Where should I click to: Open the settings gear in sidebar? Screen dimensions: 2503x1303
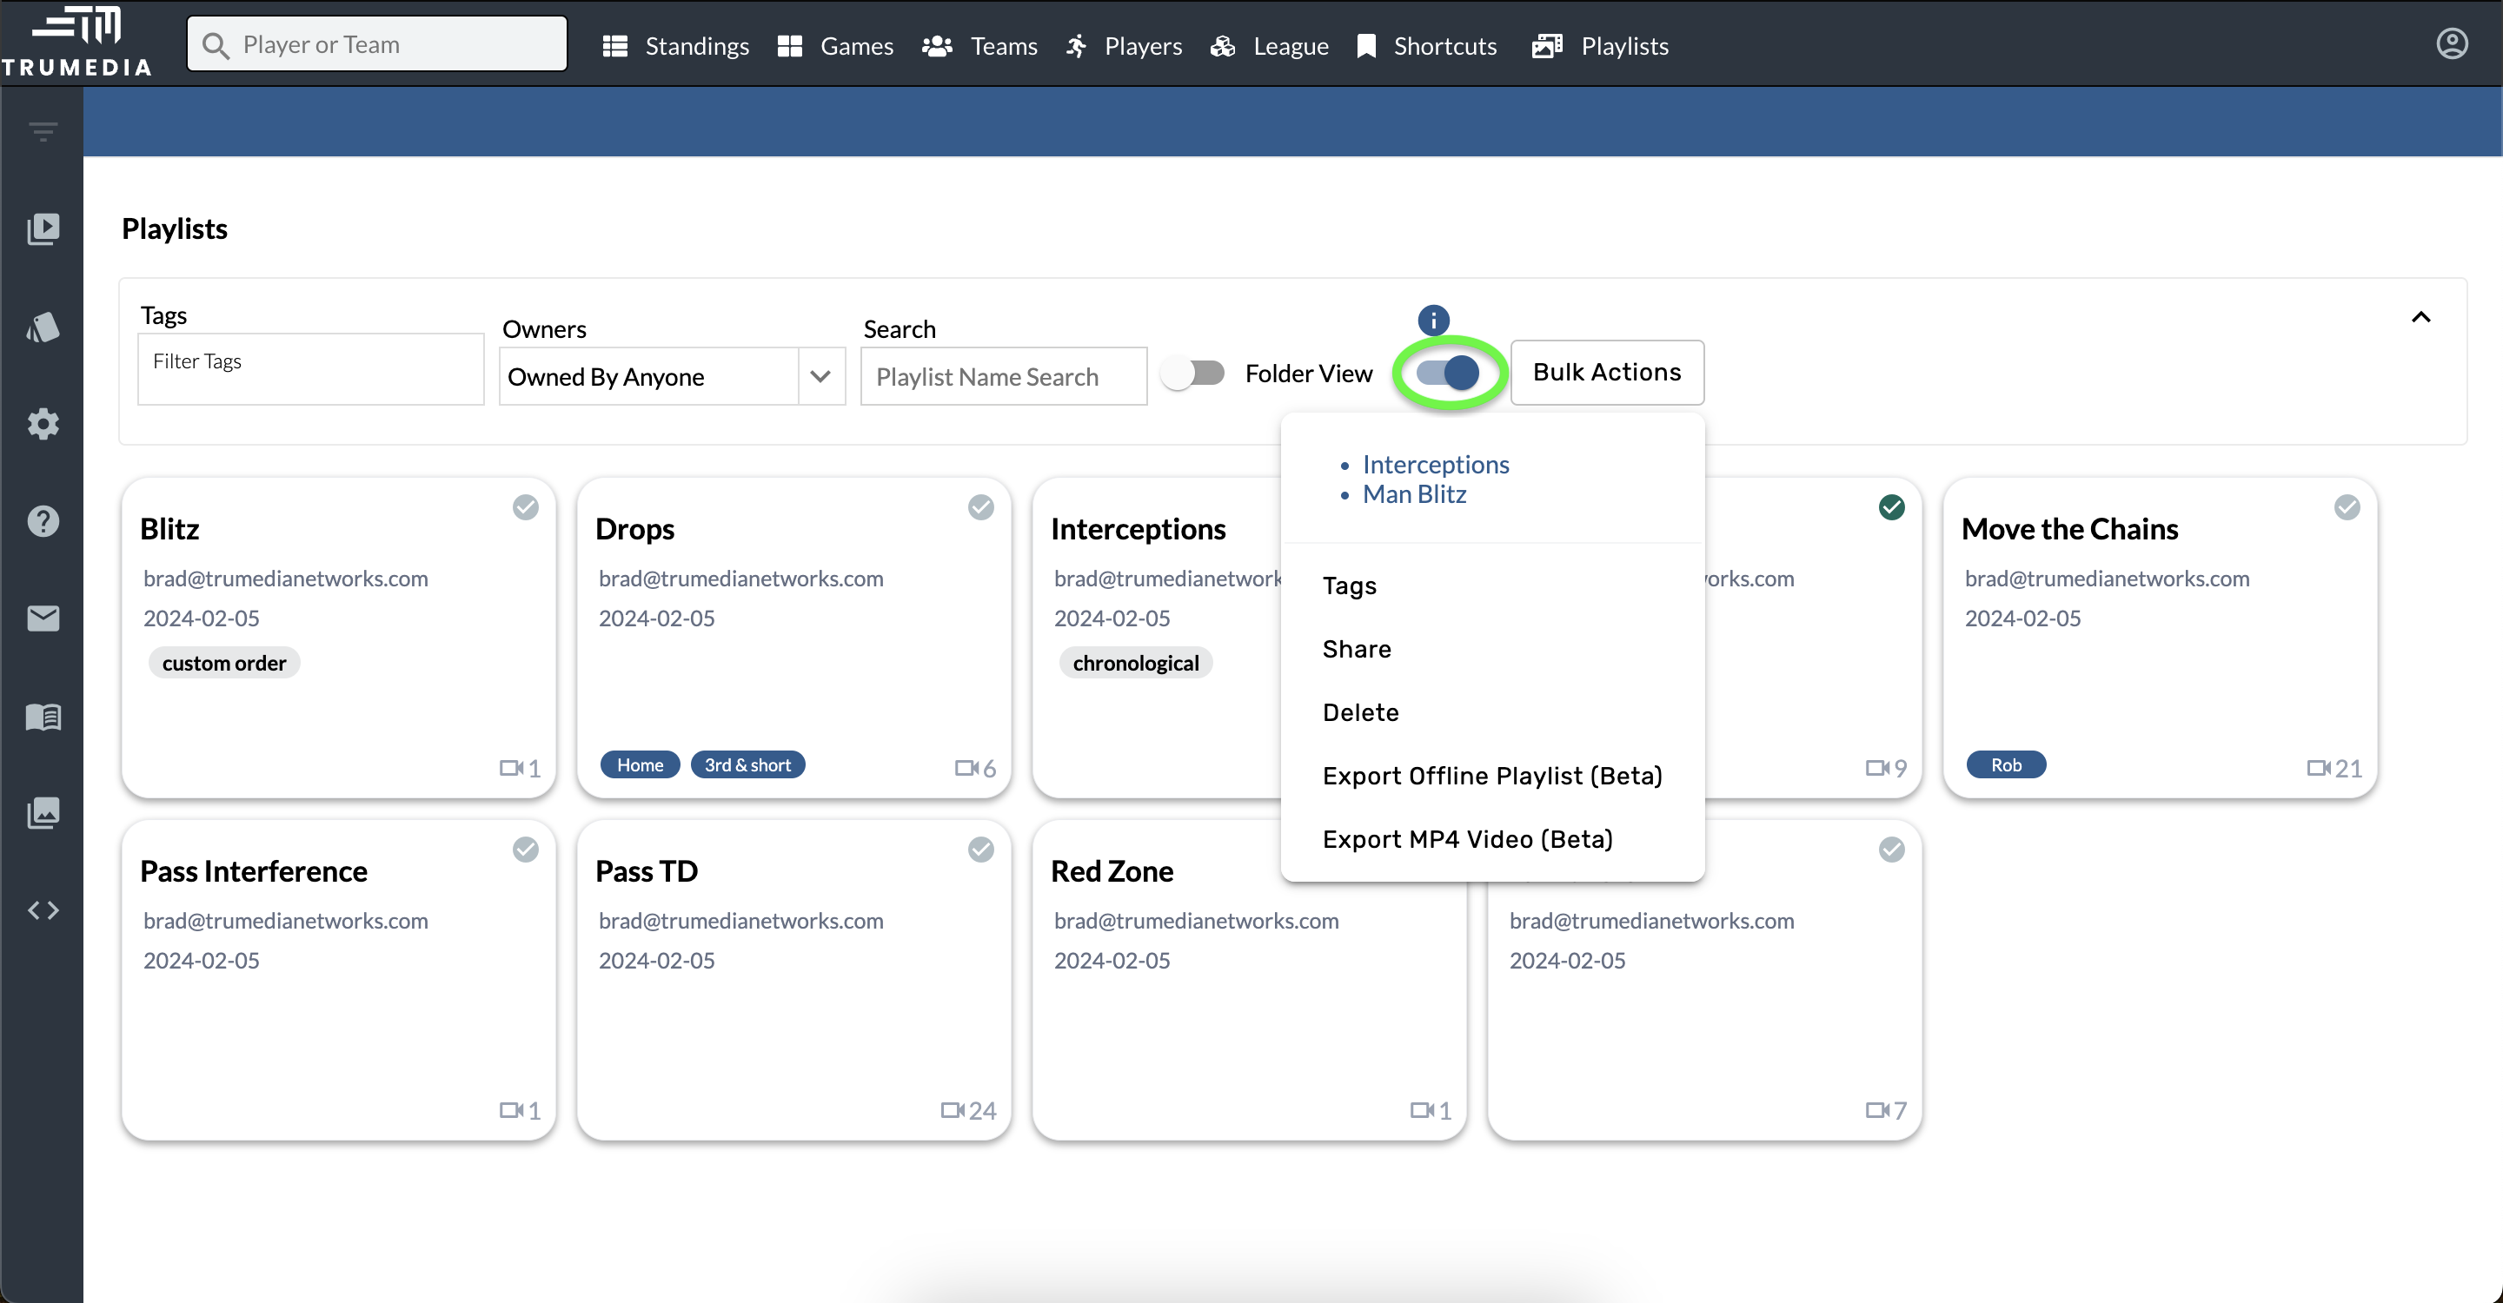click(43, 423)
